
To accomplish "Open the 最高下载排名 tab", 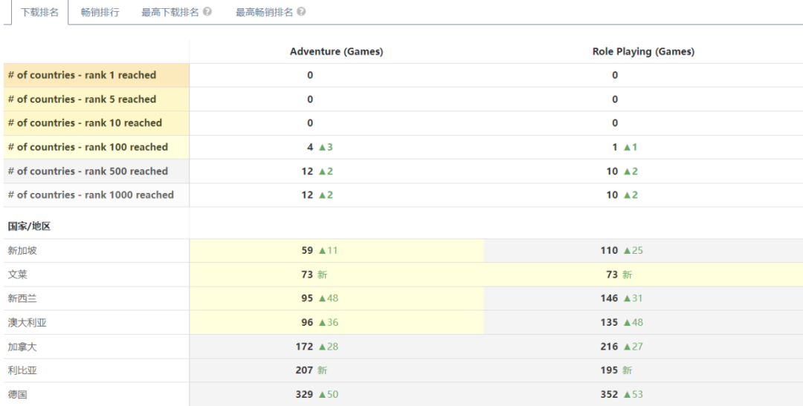I will click(170, 13).
